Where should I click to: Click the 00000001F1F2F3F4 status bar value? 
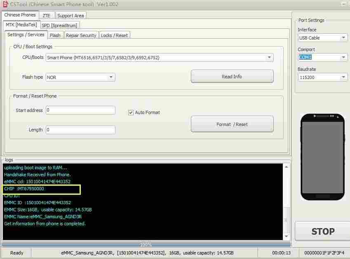tap(324, 253)
